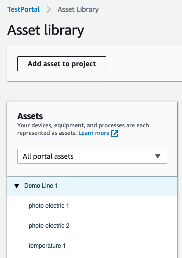Click the Asset Library breadcrumb text
The height and width of the screenshot is (258, 182).
[78, 9]
